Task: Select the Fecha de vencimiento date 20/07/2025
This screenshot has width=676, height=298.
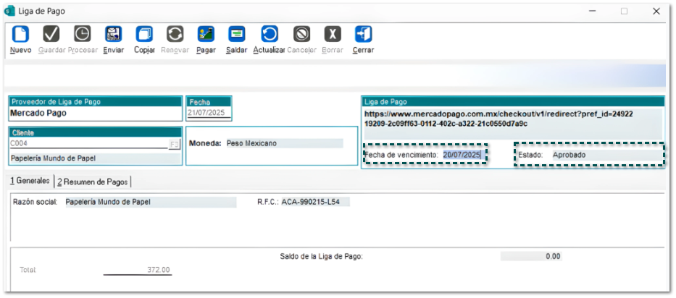Action: click(x=462, y=155)
